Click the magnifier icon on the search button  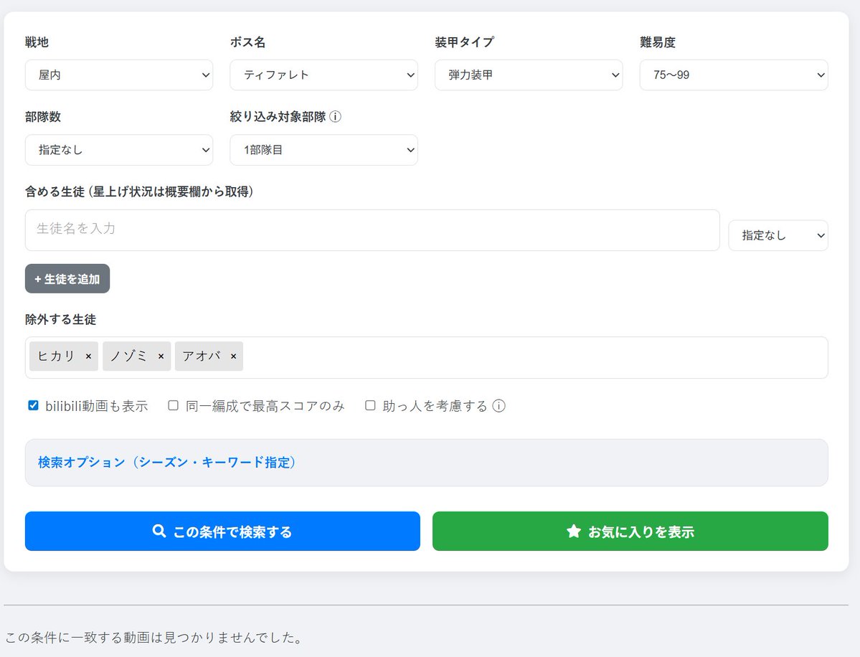tap(159, 531)
